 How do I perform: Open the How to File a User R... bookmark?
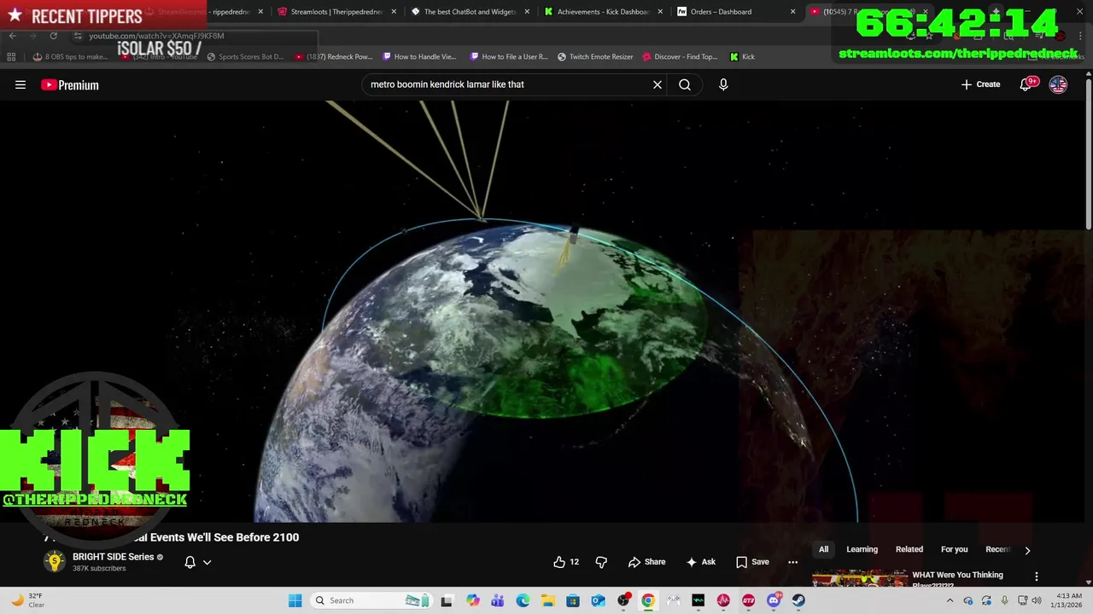(508, 57)
